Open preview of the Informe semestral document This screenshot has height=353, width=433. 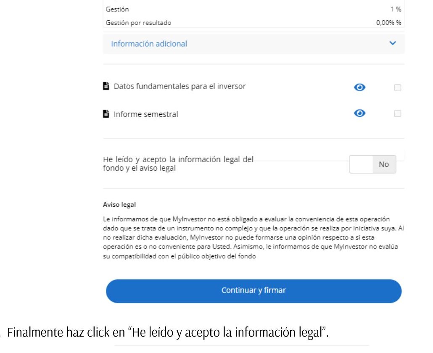coord(361,113)
